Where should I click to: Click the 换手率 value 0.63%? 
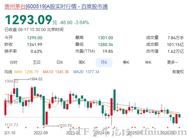tap(37, 51)
